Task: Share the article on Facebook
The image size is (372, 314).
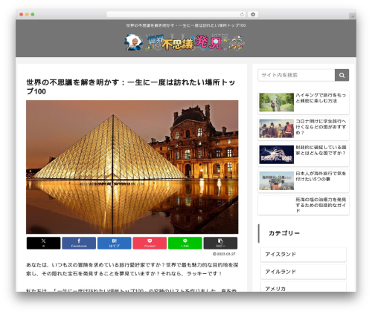Action: click(x=79, y=243)
